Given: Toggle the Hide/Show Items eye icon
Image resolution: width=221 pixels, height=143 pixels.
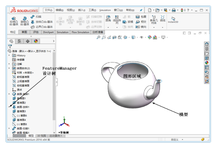Looking at the screenshot, I should pos(142,37).
